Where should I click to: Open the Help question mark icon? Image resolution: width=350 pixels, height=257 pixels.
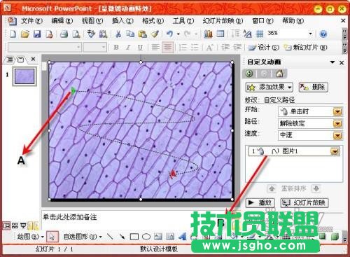(x=323, y=34)
